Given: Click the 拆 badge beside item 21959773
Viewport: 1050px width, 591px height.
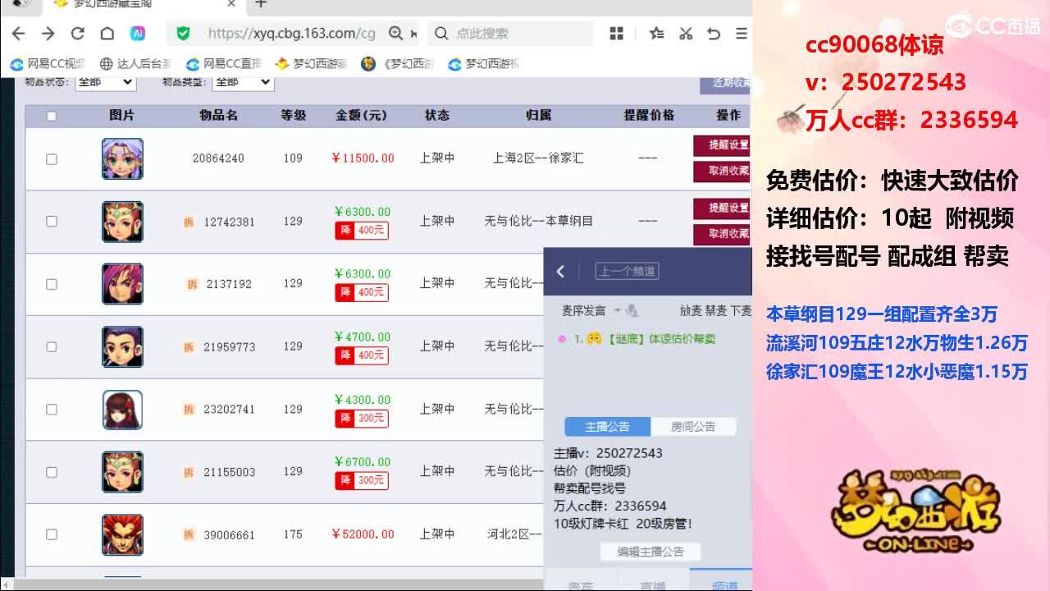Looking at the screenshot, I should (x=189, y=346).
